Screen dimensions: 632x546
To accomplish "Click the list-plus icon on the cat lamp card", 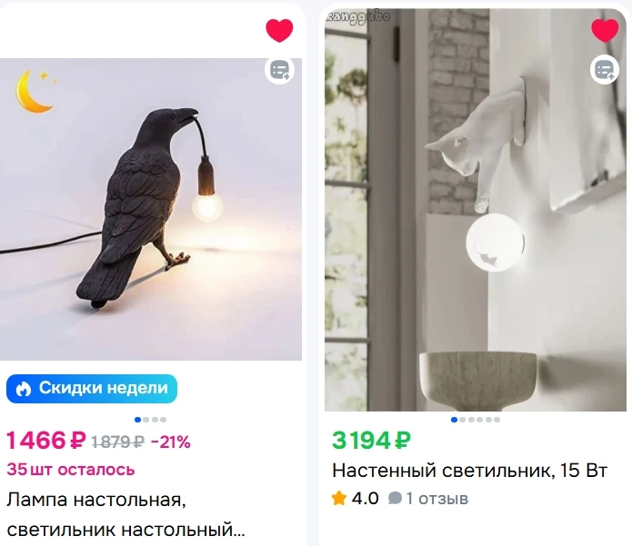I will (605, 71).
